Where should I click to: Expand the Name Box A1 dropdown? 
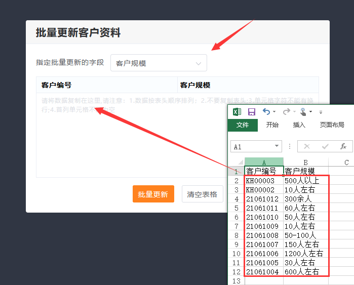pyautogui.click(x=277, y=146)
